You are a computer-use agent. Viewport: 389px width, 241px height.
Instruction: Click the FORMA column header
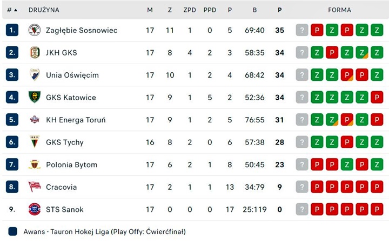click(x=339, y=10)
